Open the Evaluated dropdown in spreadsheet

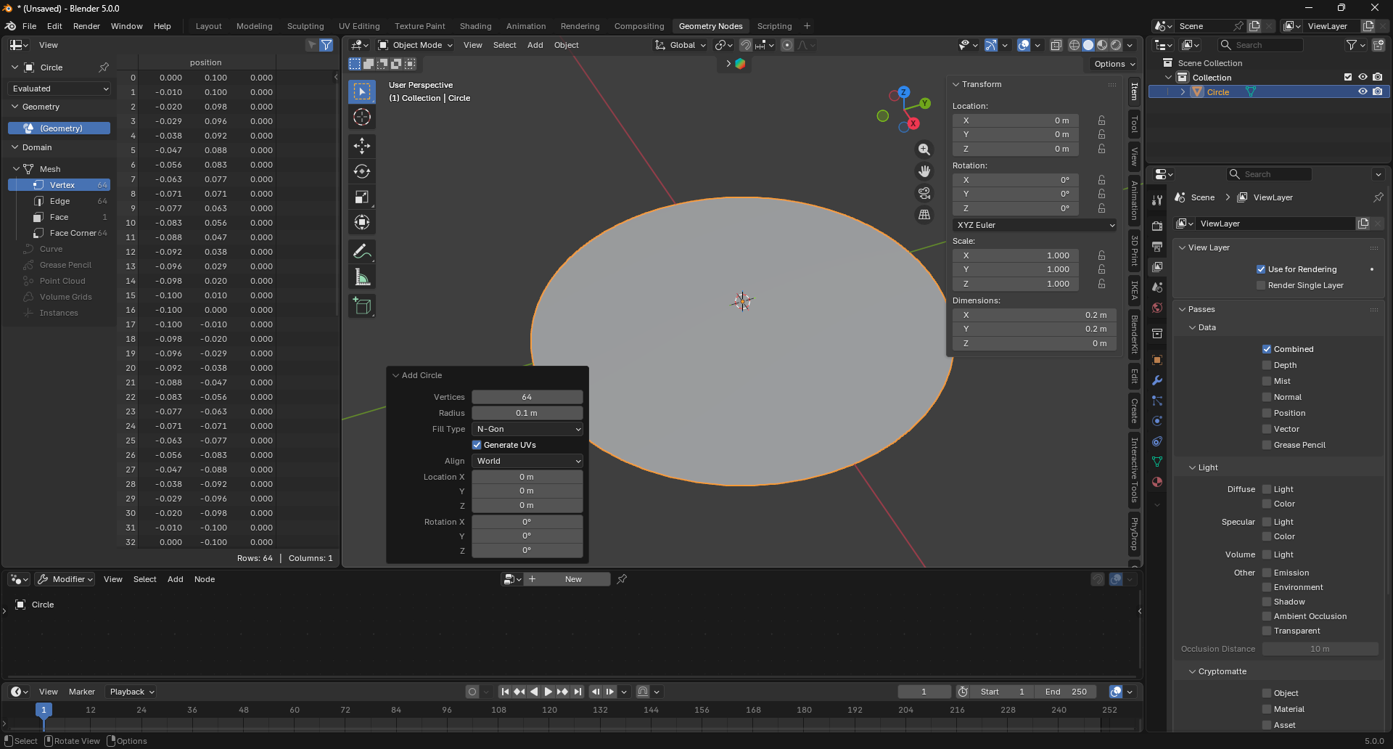pyautogui.click(x=60, y=89)
